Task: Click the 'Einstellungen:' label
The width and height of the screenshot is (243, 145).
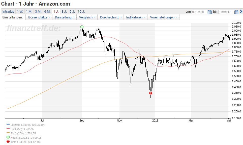Action: (13, 17)
